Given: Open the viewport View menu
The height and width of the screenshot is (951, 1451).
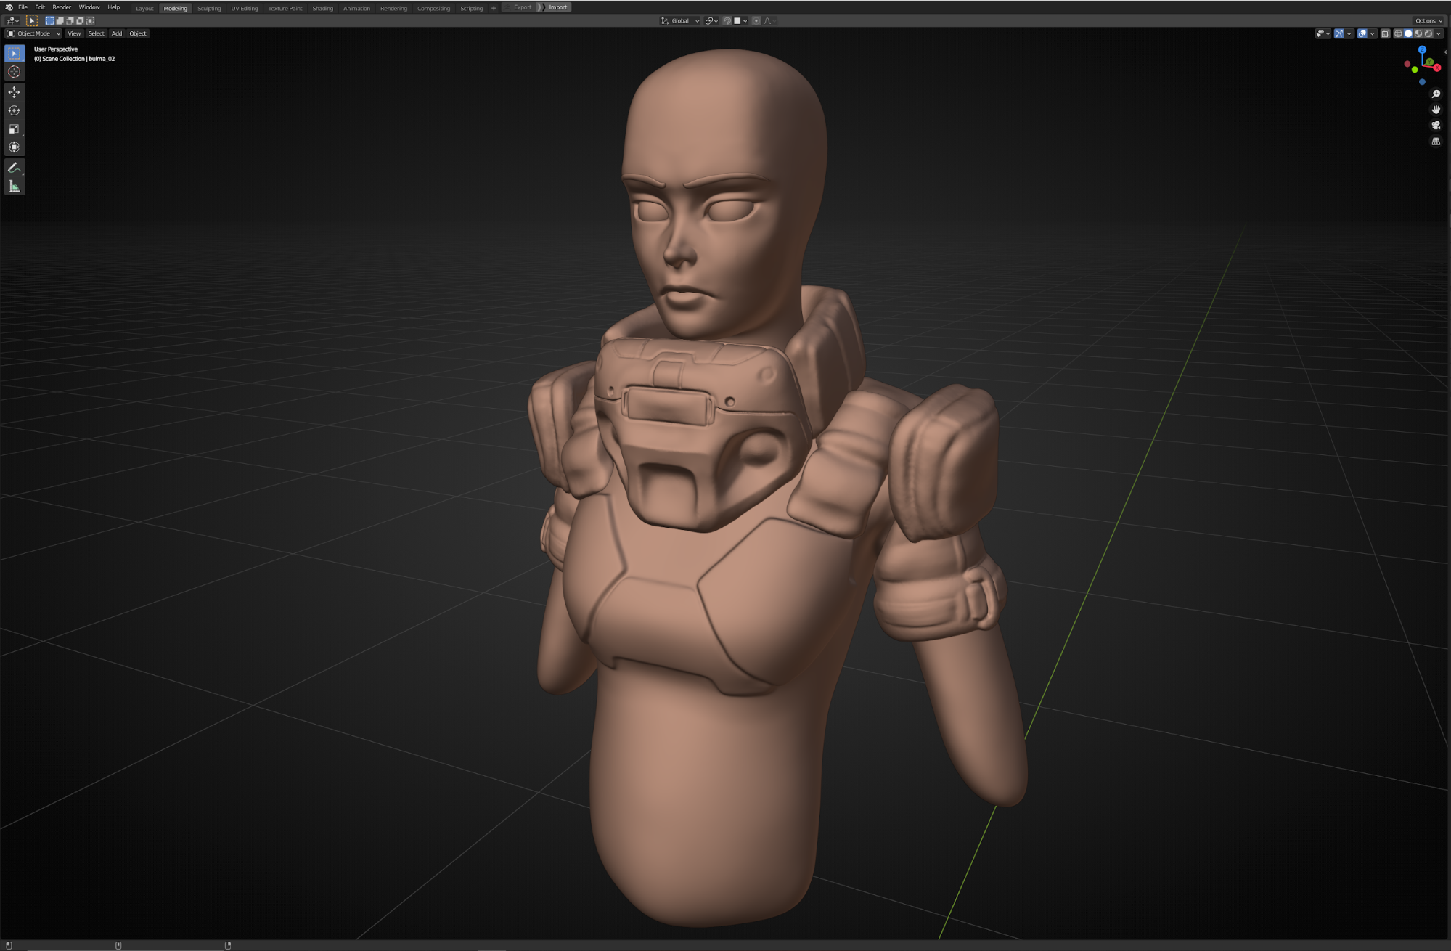Looking at the screenshot, I should coord(74,33).
